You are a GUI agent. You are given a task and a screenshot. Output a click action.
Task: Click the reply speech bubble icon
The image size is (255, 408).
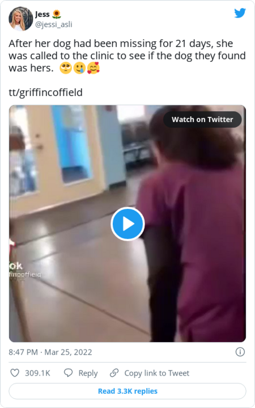[69, 373]
